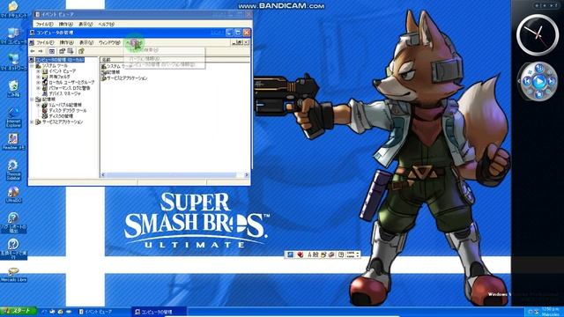Toggle the show/hide console tree toolbar button
Screen dimensions: 564x317
[x=52, y=51]
